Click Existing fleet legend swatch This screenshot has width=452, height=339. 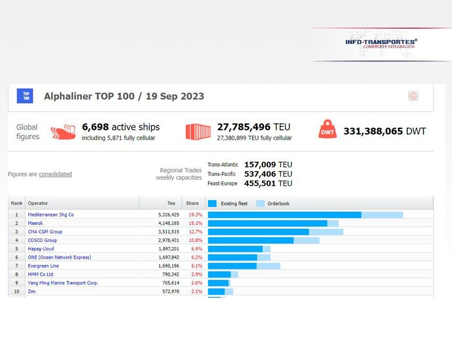point(212,203)
